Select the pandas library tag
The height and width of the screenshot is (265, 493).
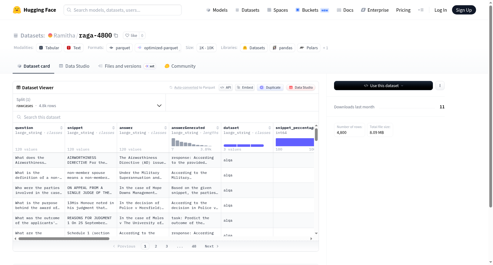(283, 48)
